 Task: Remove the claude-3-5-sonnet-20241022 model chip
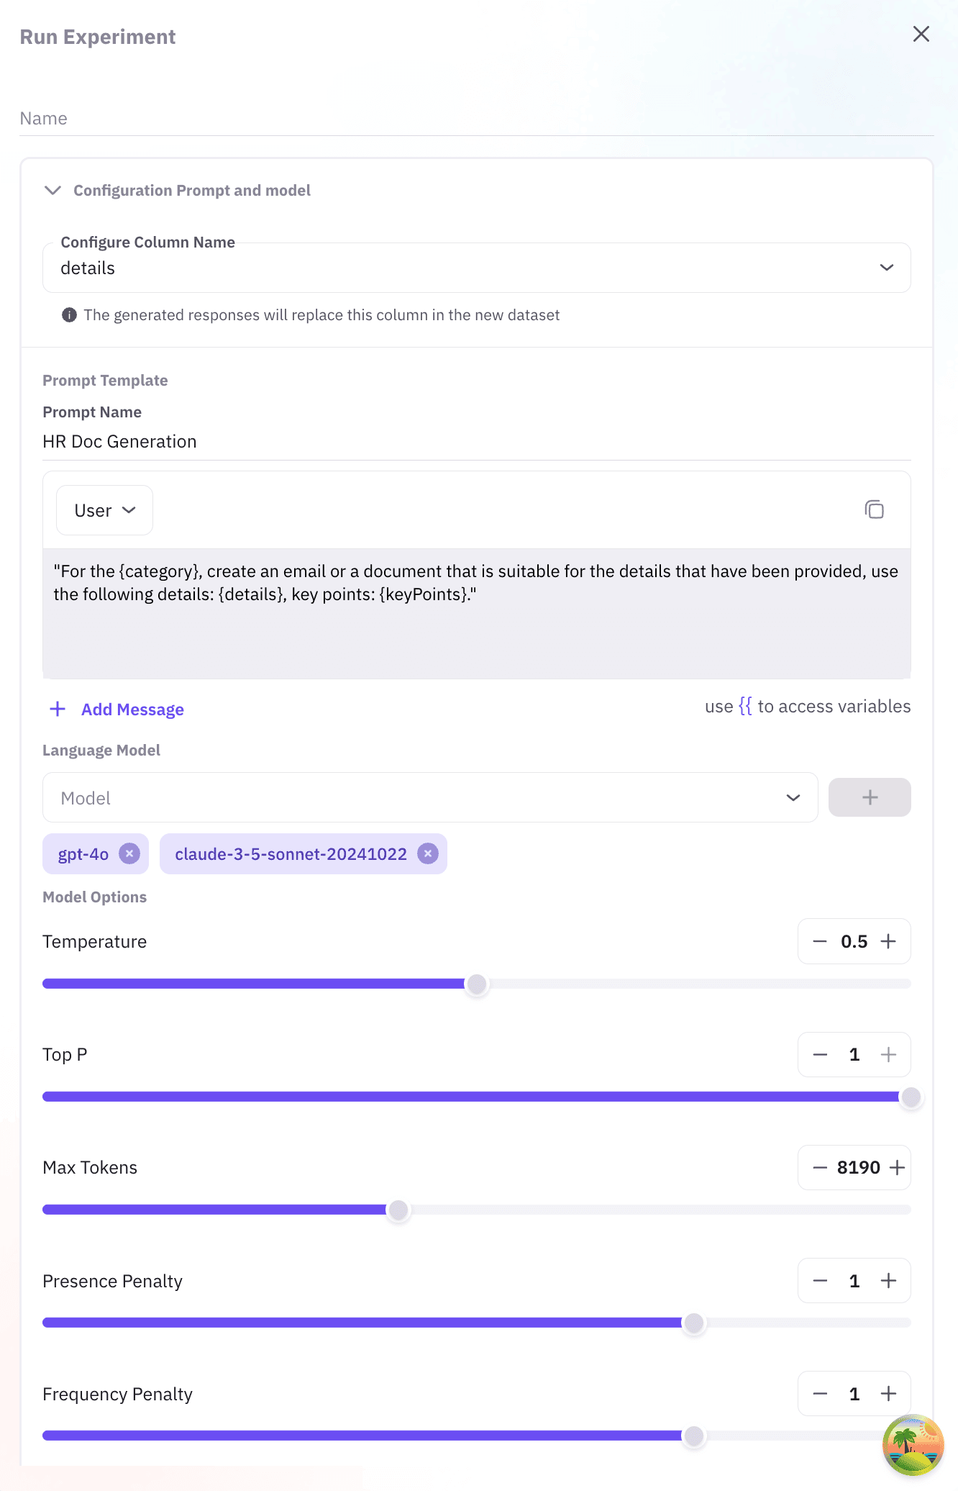tap(428, 853)
